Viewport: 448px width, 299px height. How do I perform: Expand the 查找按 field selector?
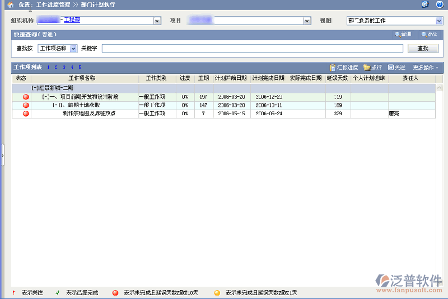click(73, 49)
